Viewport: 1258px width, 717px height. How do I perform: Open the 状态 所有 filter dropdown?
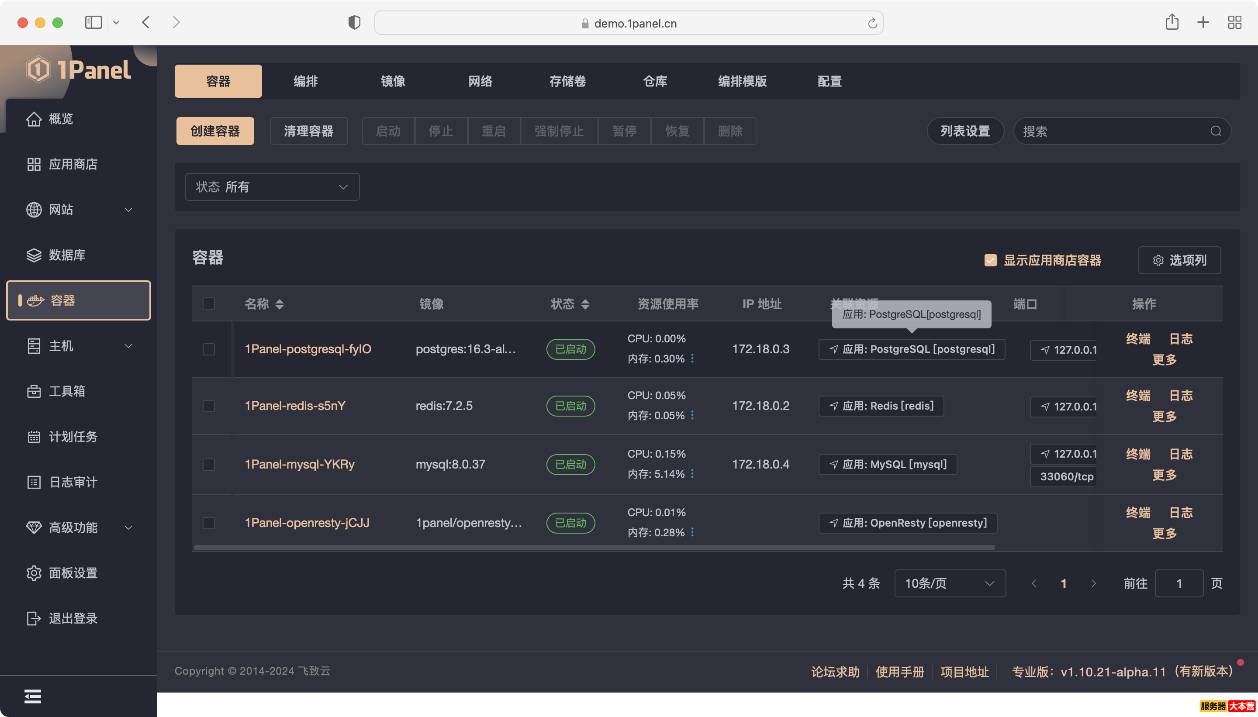coord(272,187)
